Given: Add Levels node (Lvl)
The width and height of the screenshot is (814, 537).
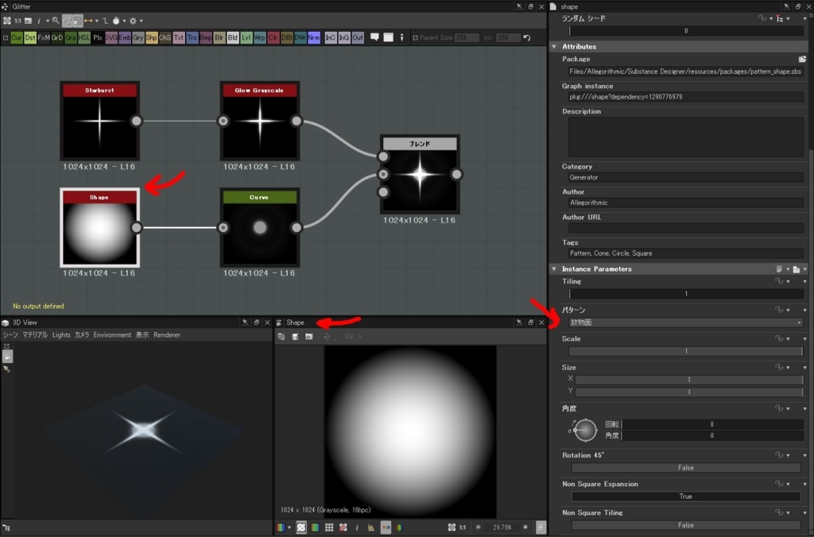Looking at the screenshot, I should (246, 38).
